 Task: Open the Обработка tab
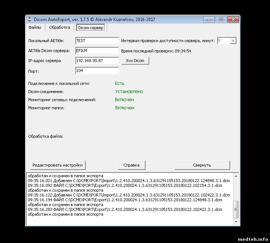click(59, 28)
